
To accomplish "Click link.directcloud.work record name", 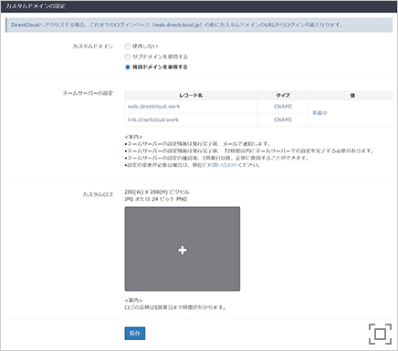I will coord(153,119).
